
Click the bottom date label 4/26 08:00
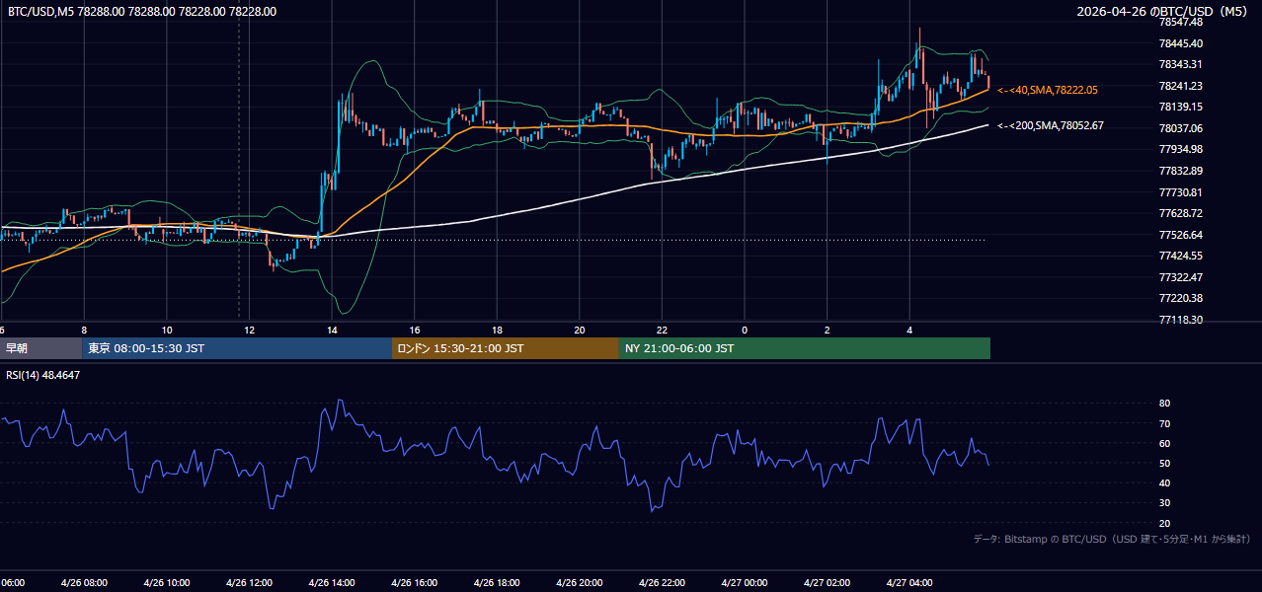tap(84, 582)
